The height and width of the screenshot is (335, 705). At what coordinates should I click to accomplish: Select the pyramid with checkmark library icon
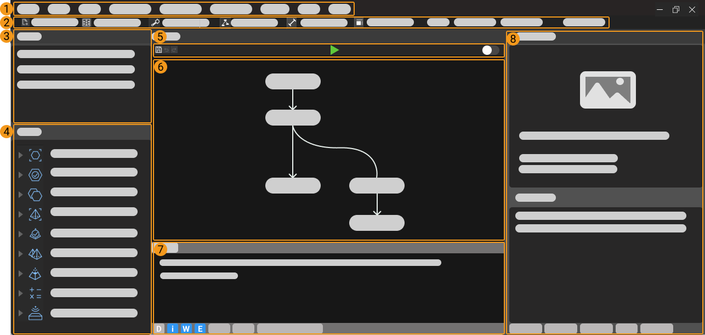tap(35, 234)
